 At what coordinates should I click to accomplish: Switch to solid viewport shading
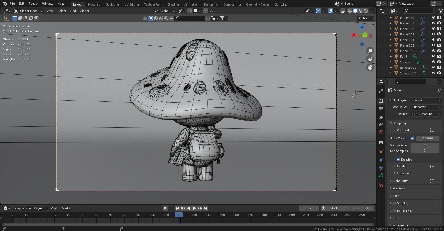[355, 11]
